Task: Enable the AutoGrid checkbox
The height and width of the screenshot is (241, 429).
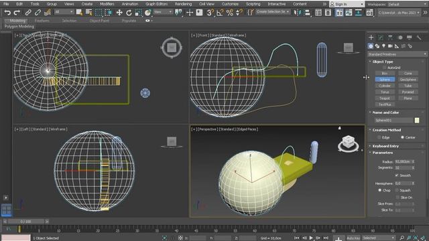Action: point(385,68)
